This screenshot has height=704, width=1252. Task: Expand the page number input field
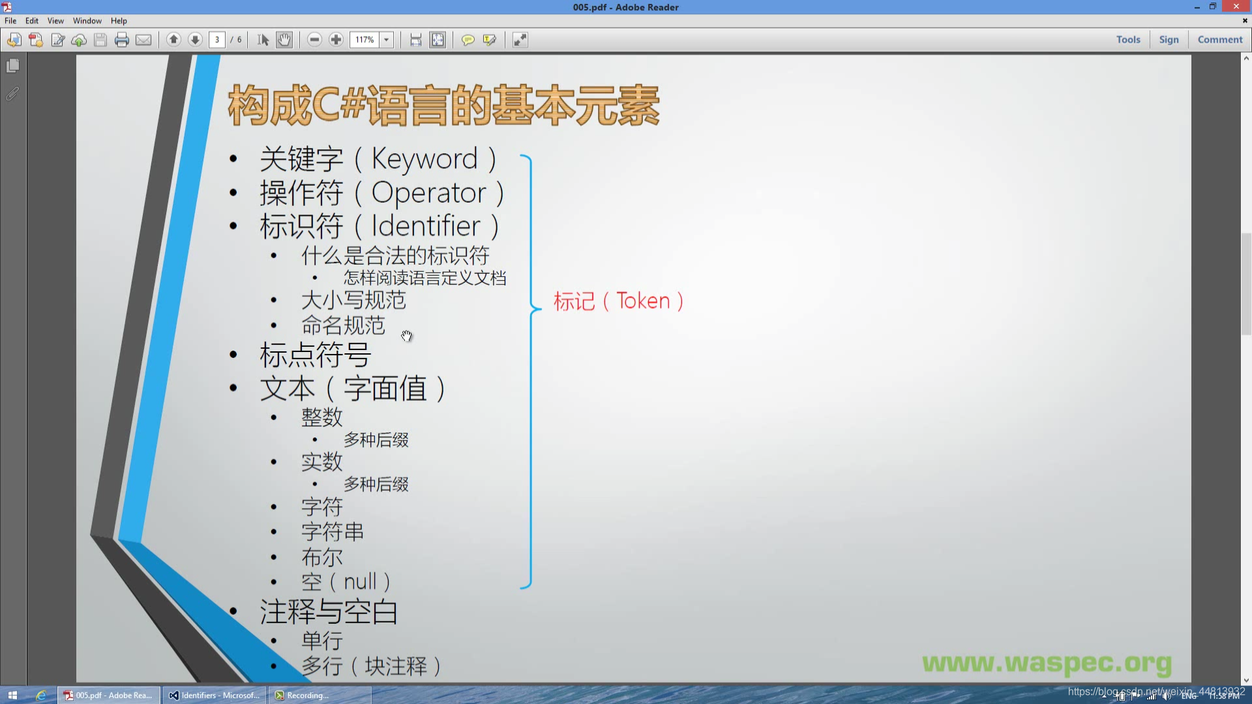[x=216, y=38]
